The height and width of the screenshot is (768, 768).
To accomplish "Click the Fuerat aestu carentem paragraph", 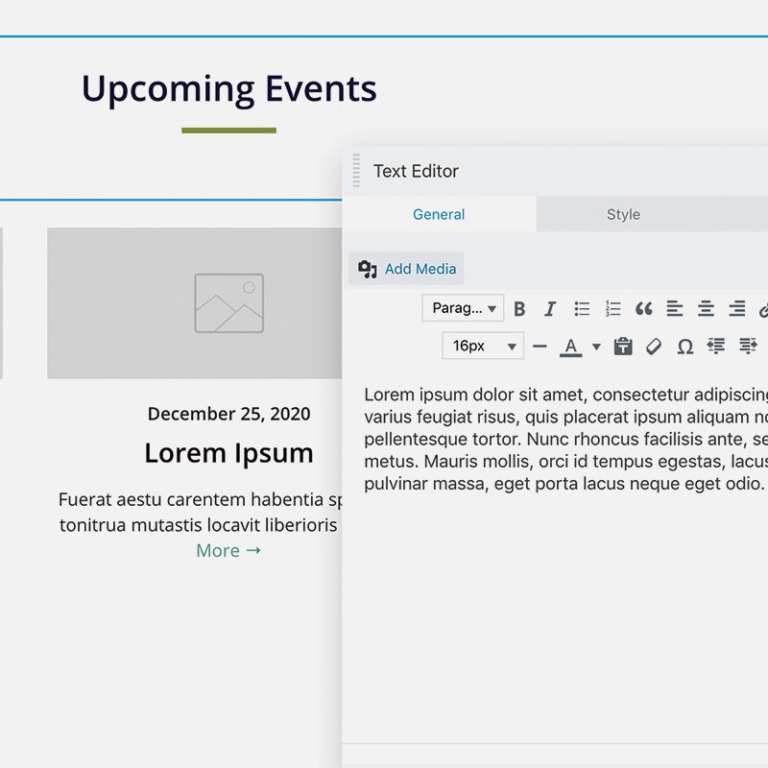I will [200, 512].
